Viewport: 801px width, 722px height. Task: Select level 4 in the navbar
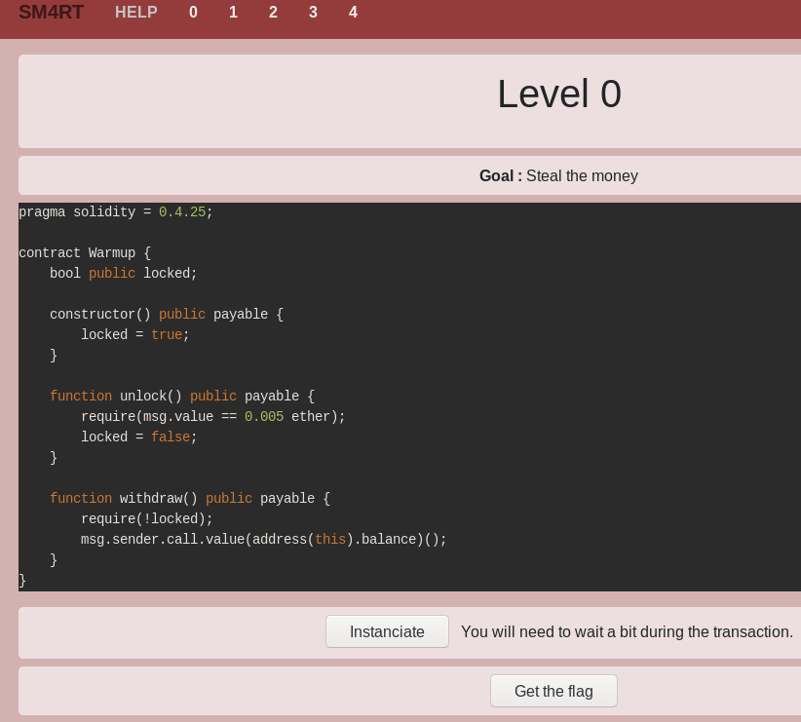(x=353, y=13)
